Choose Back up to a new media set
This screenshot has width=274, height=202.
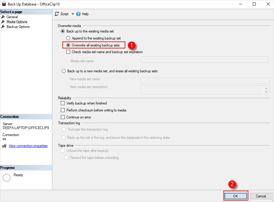[64, 71]
